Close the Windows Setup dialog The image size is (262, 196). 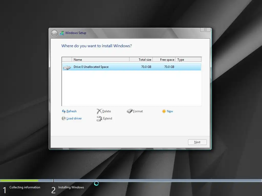(205, 30)
